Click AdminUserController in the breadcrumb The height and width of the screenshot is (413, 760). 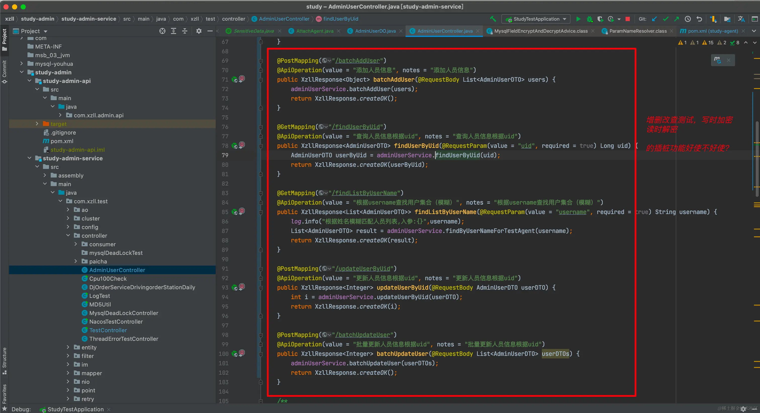pyautogui.click(x=284, y=19)
